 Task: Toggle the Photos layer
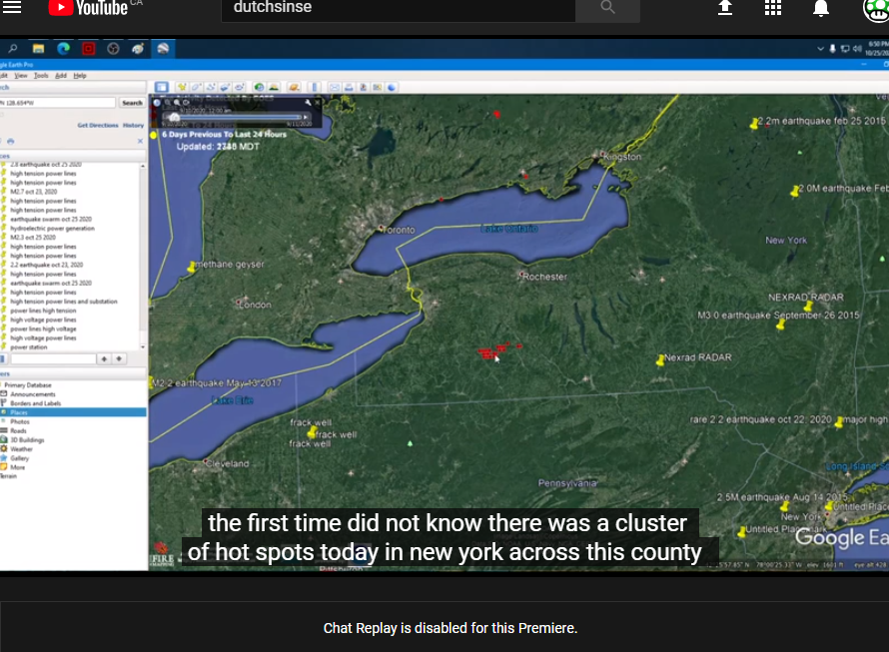[19, 421]
